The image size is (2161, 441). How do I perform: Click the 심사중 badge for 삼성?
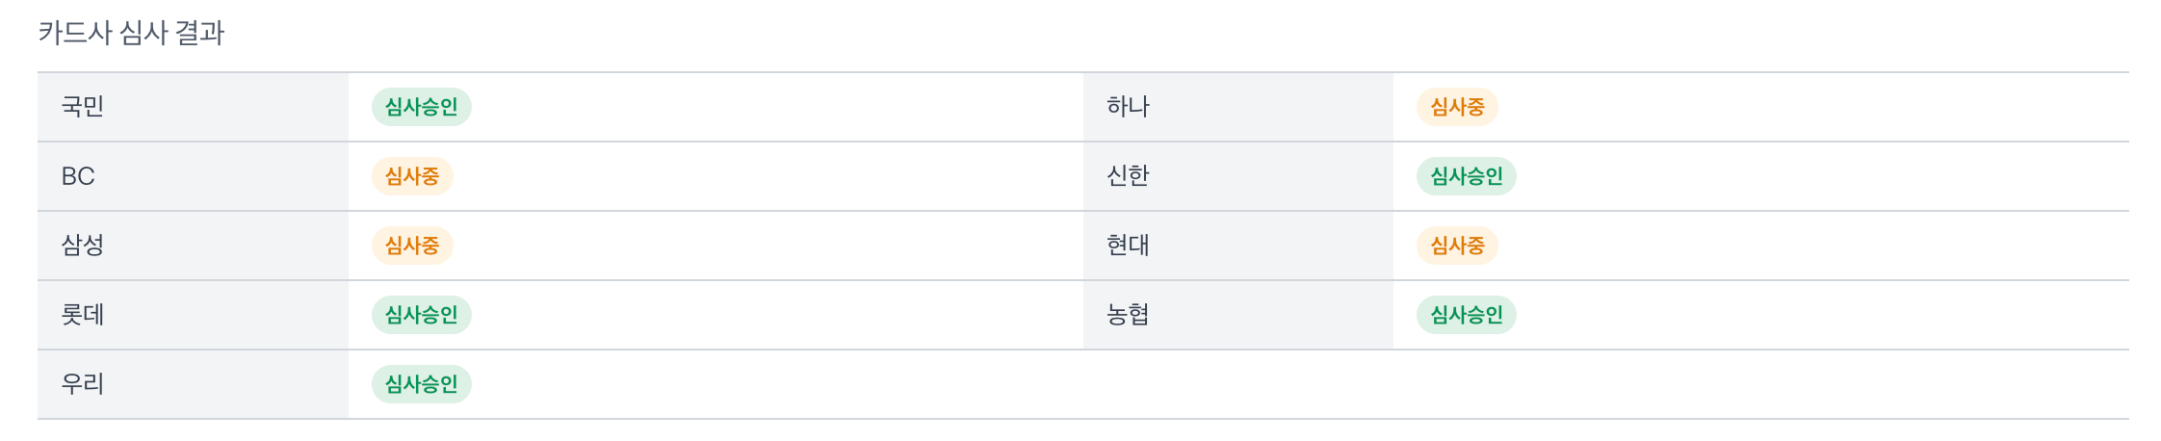412,246
